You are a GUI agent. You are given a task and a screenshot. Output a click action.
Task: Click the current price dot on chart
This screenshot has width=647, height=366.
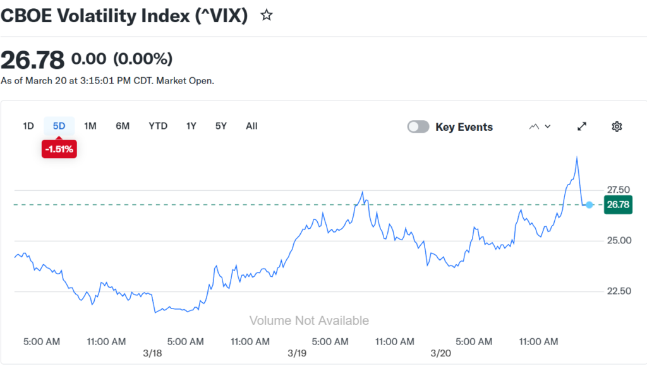[590, 205]
